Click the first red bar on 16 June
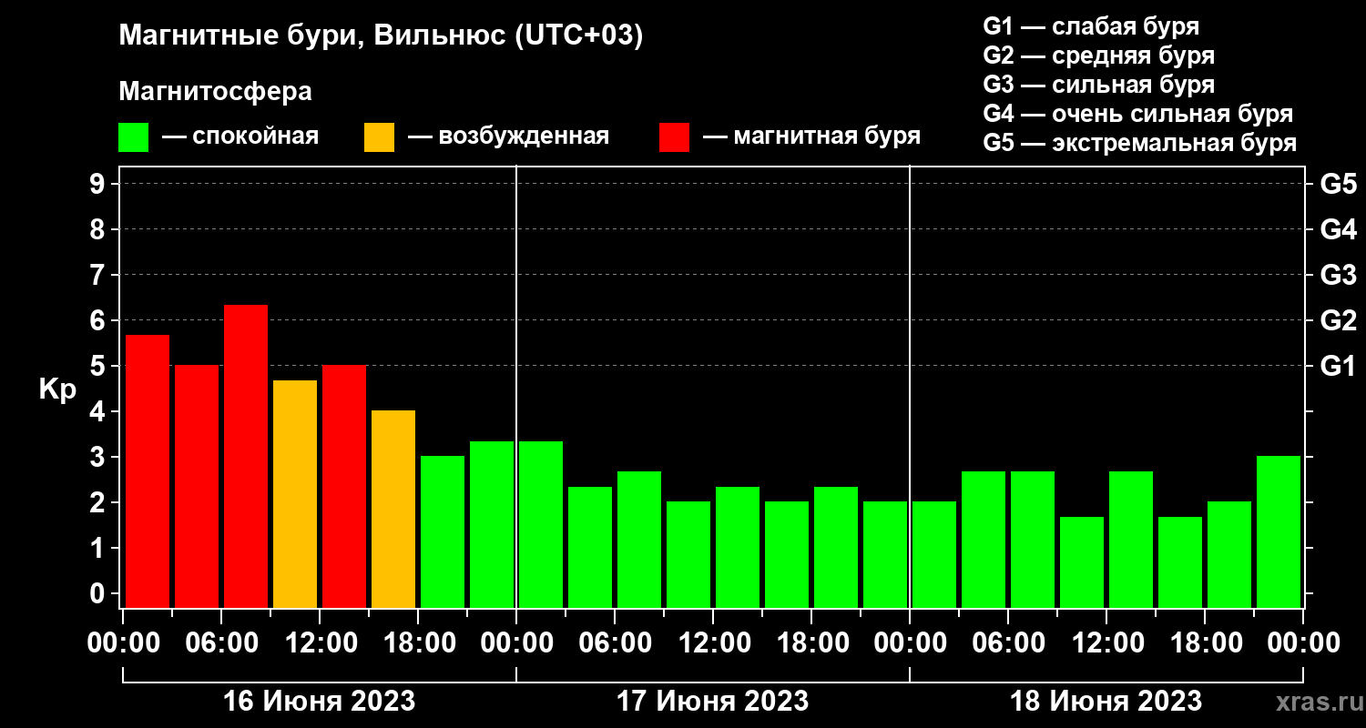Image resolution: width=1366 pixels, height=728 pixels. coord(148,471)
